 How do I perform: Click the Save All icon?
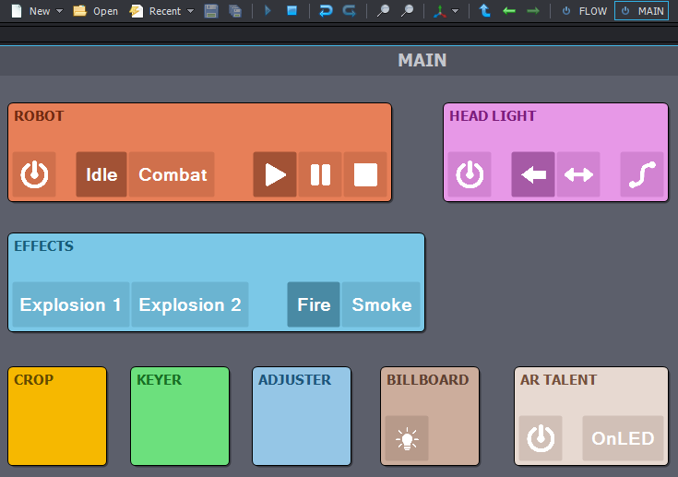coord(235,11)
